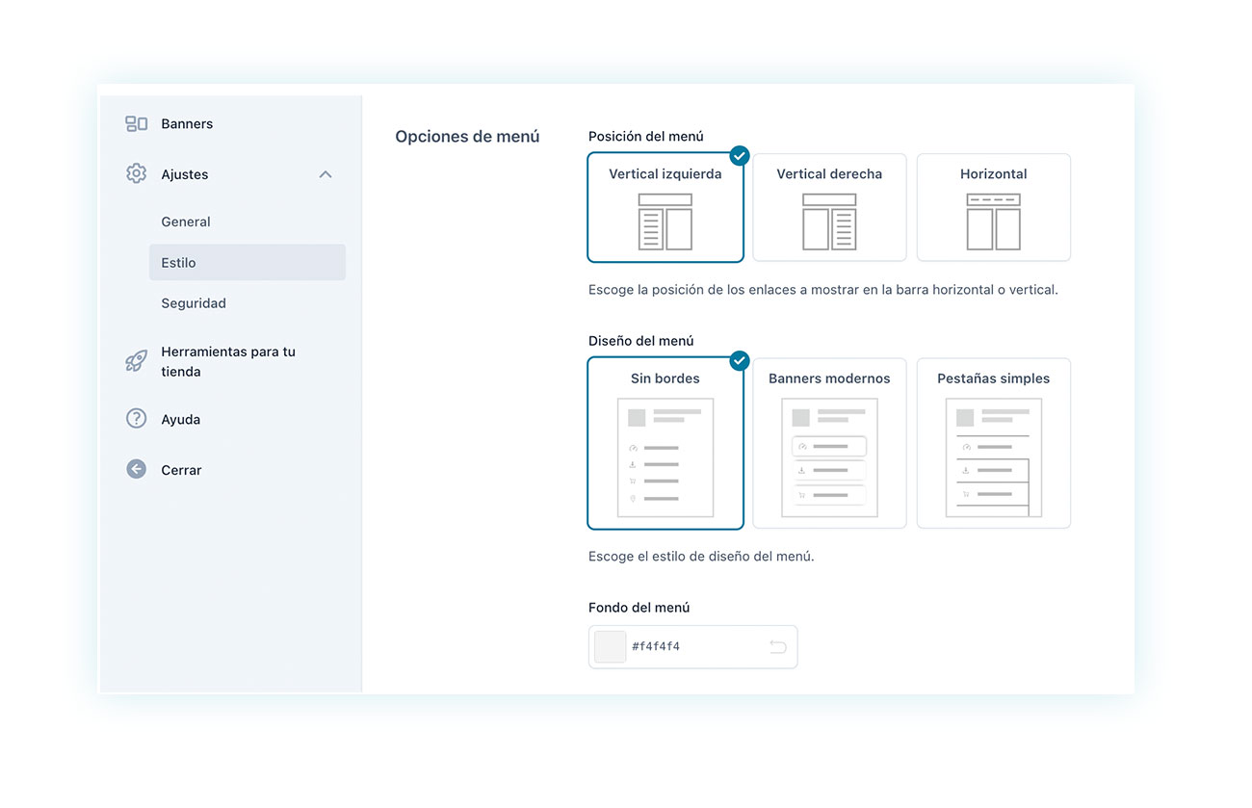This screenshot has width=1252, height=808.
Task: Open the Banners menu label
Action: pyautogui.click(x=187, y=123)
